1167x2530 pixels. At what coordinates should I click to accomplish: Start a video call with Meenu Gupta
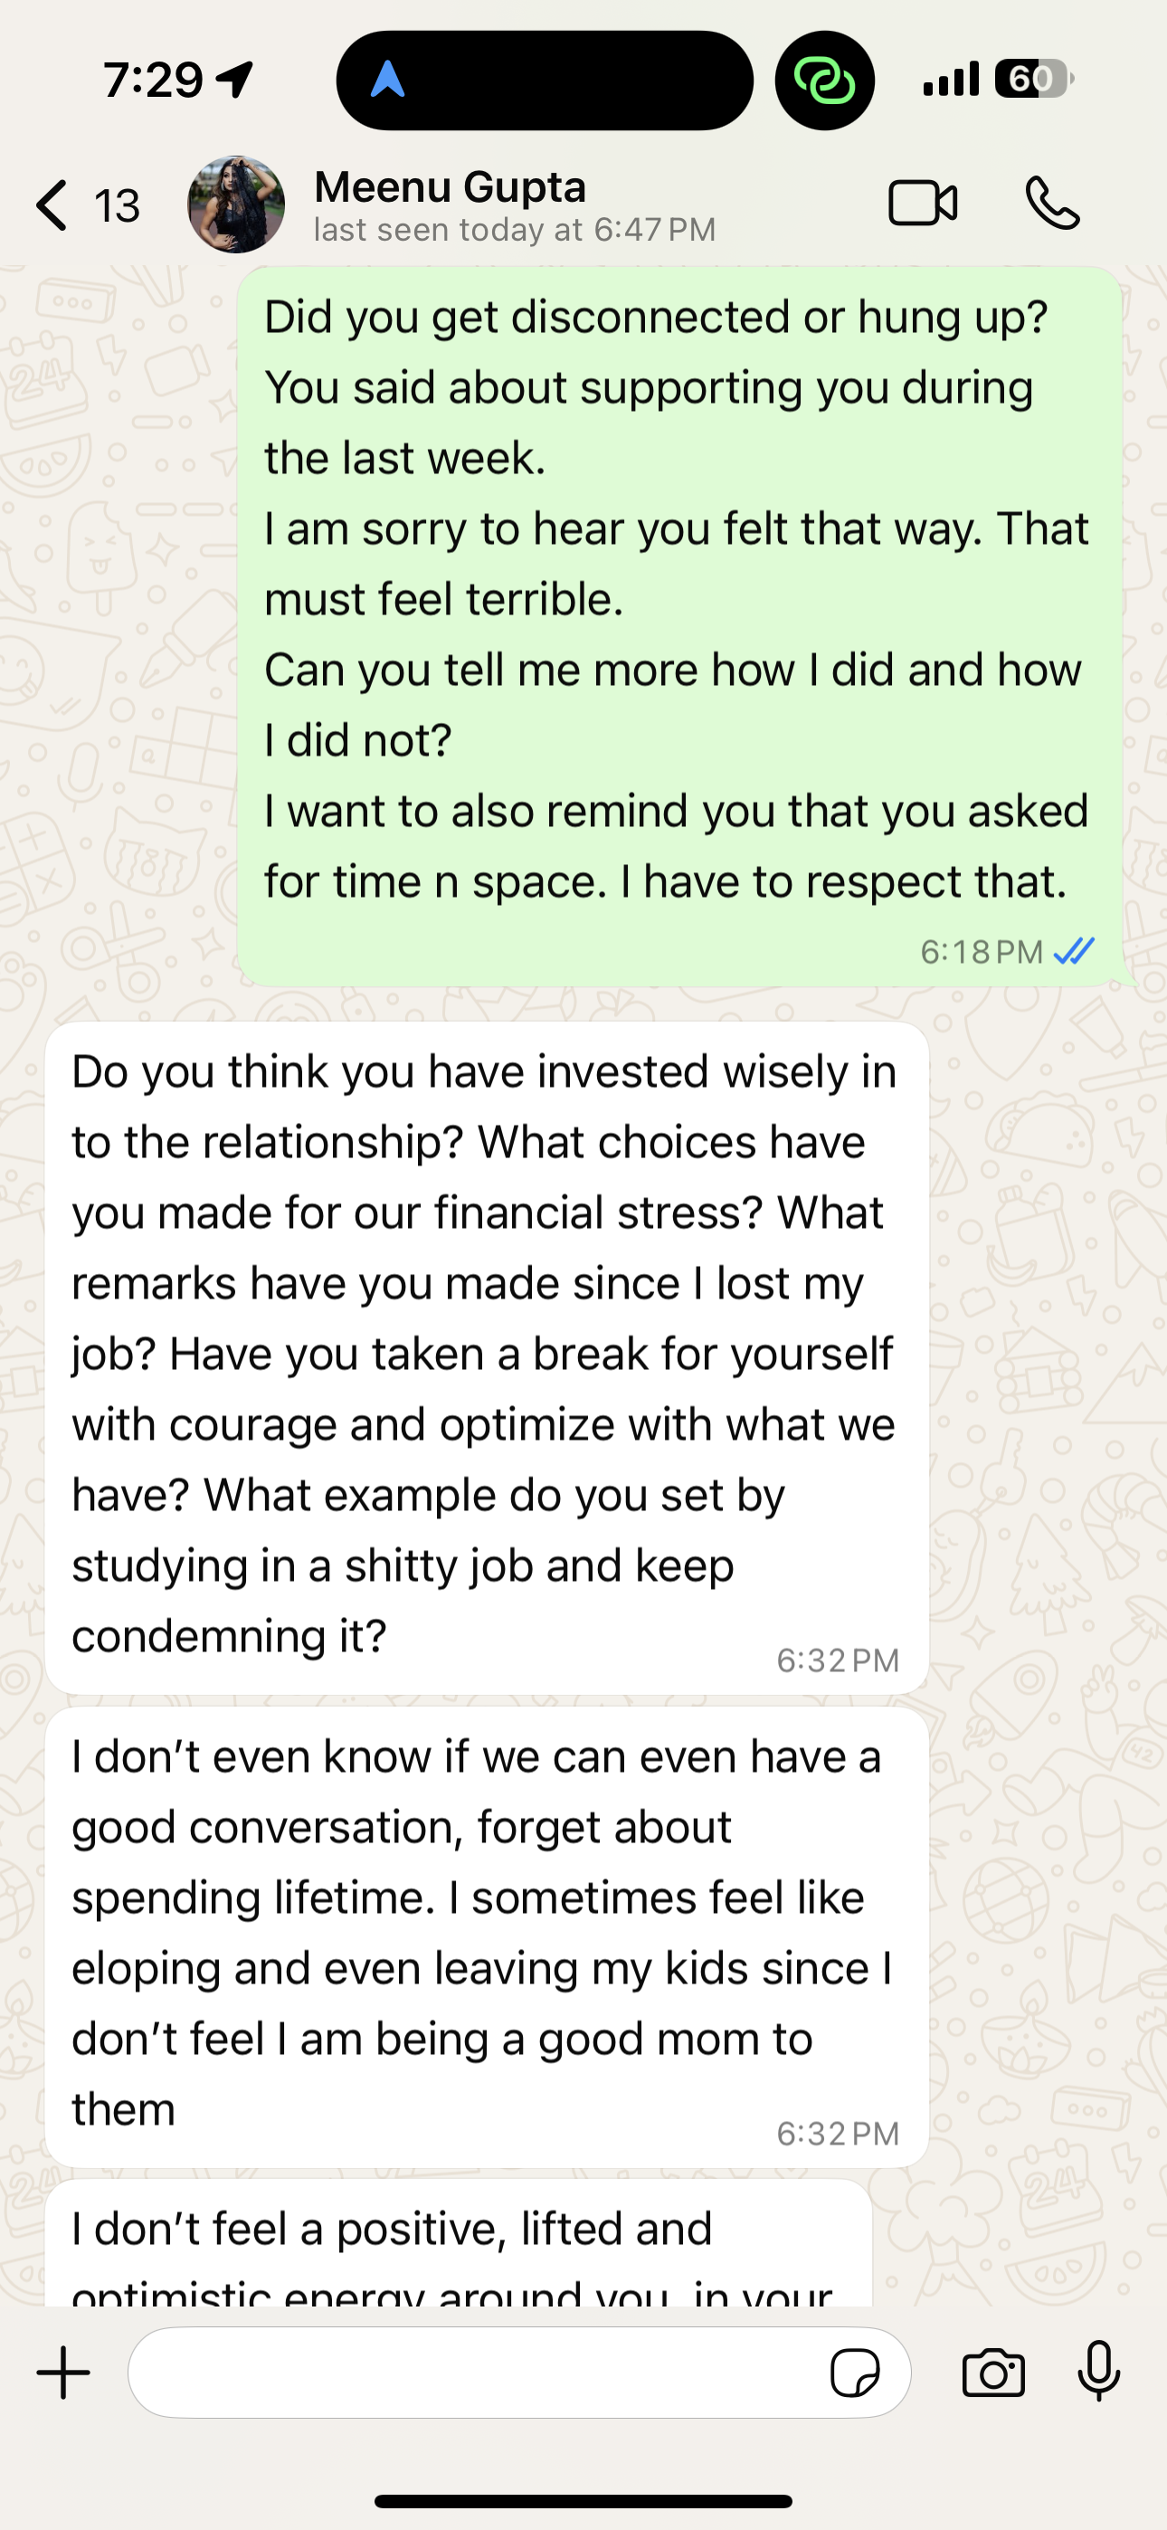(923, 204)
